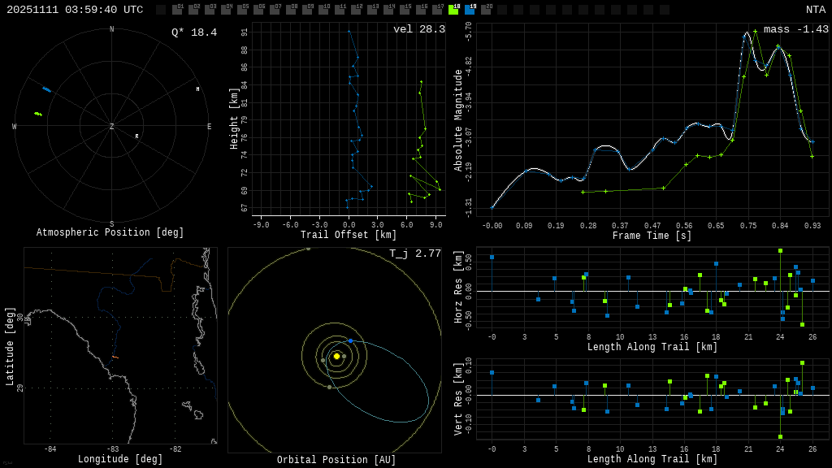Select station indicator 10
832x468 pixels.
323,9
